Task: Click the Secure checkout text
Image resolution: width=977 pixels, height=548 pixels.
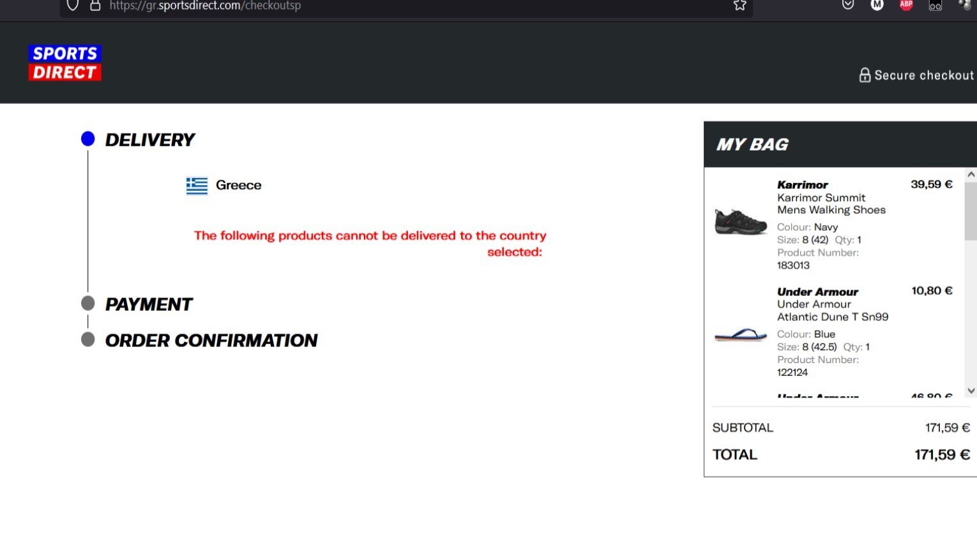Action: pos(924,75)
